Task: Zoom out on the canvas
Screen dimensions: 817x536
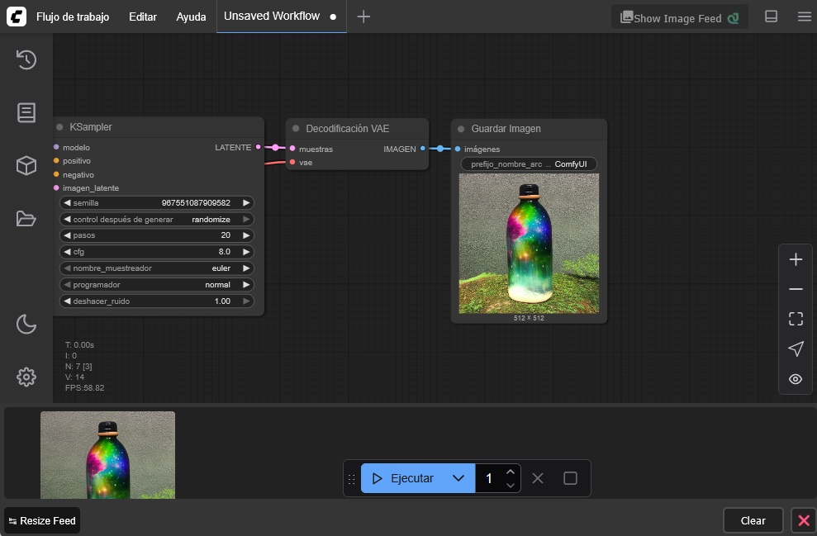Action: coord(796,289)
